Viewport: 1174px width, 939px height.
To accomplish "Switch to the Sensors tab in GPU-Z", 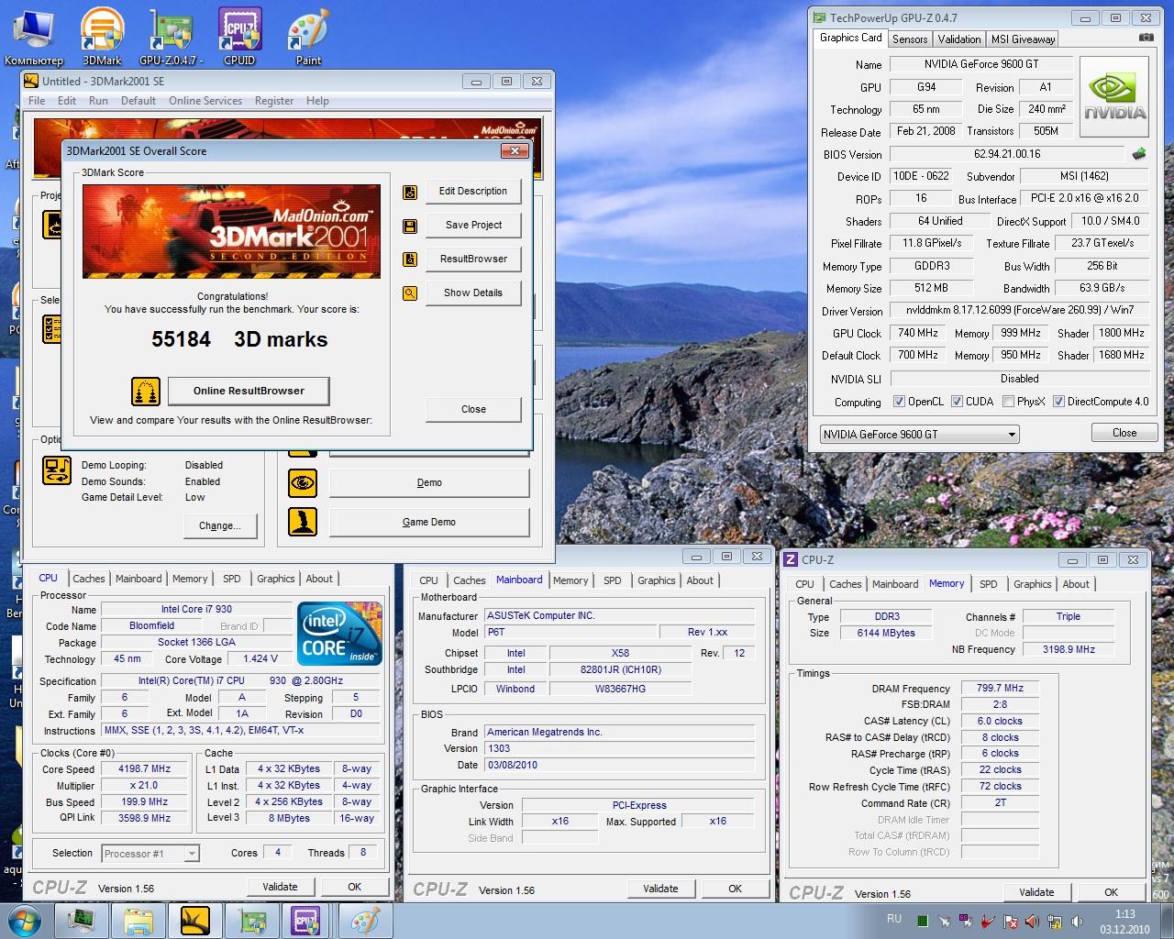I will 910,39.
